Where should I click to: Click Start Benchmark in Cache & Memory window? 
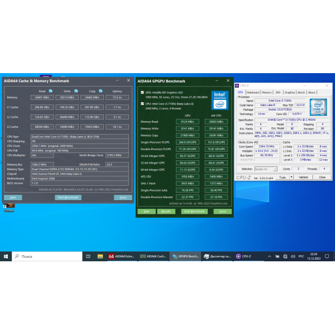click(x=68, y=198)
